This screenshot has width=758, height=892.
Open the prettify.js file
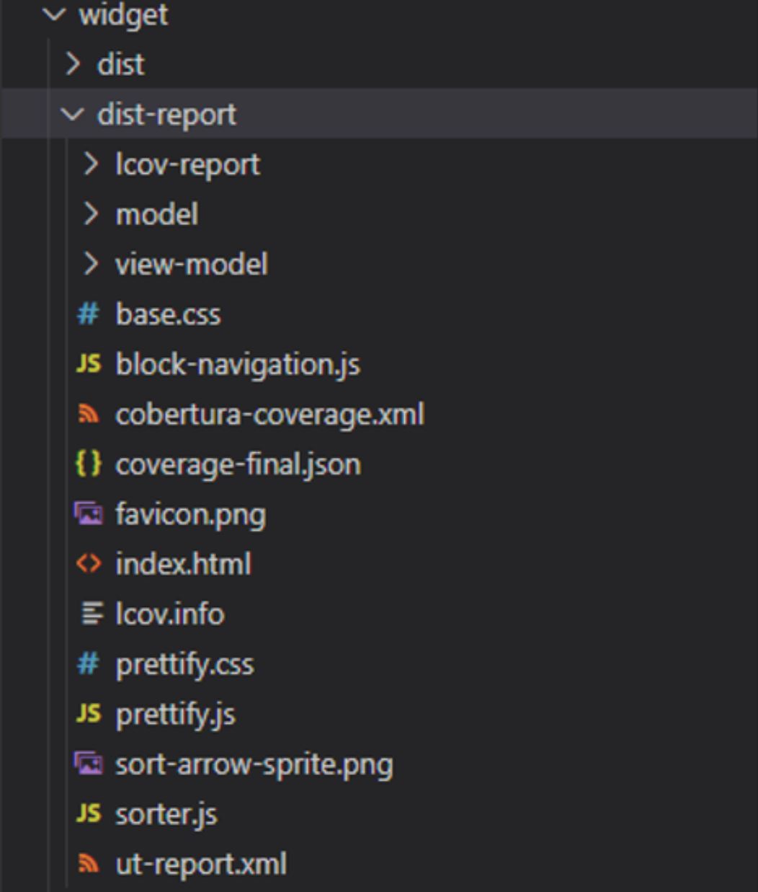click(x=176, y=715)
